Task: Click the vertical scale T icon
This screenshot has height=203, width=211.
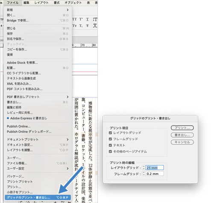Action: pyautogui.click(x=95, y=19)
